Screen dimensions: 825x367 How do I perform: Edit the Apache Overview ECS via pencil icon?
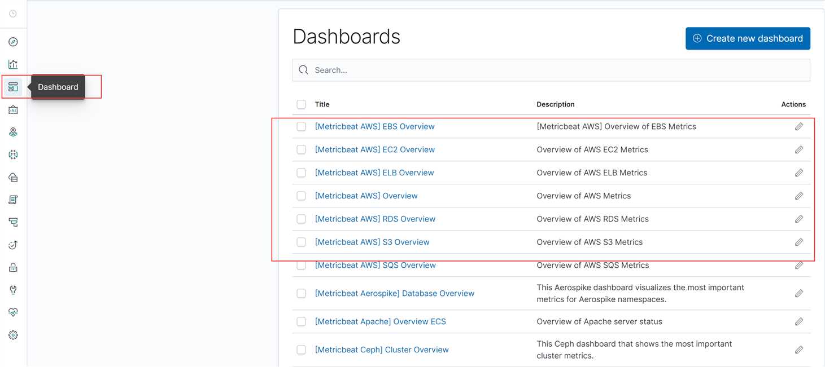click(x=799, y=322)
